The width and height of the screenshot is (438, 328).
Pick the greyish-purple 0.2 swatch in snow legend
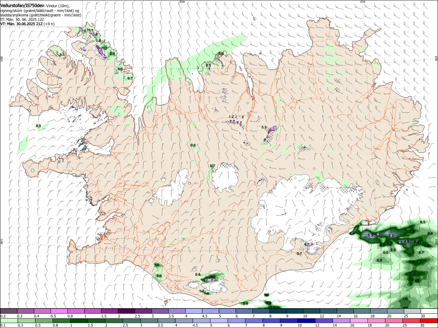tap(9, 311)
